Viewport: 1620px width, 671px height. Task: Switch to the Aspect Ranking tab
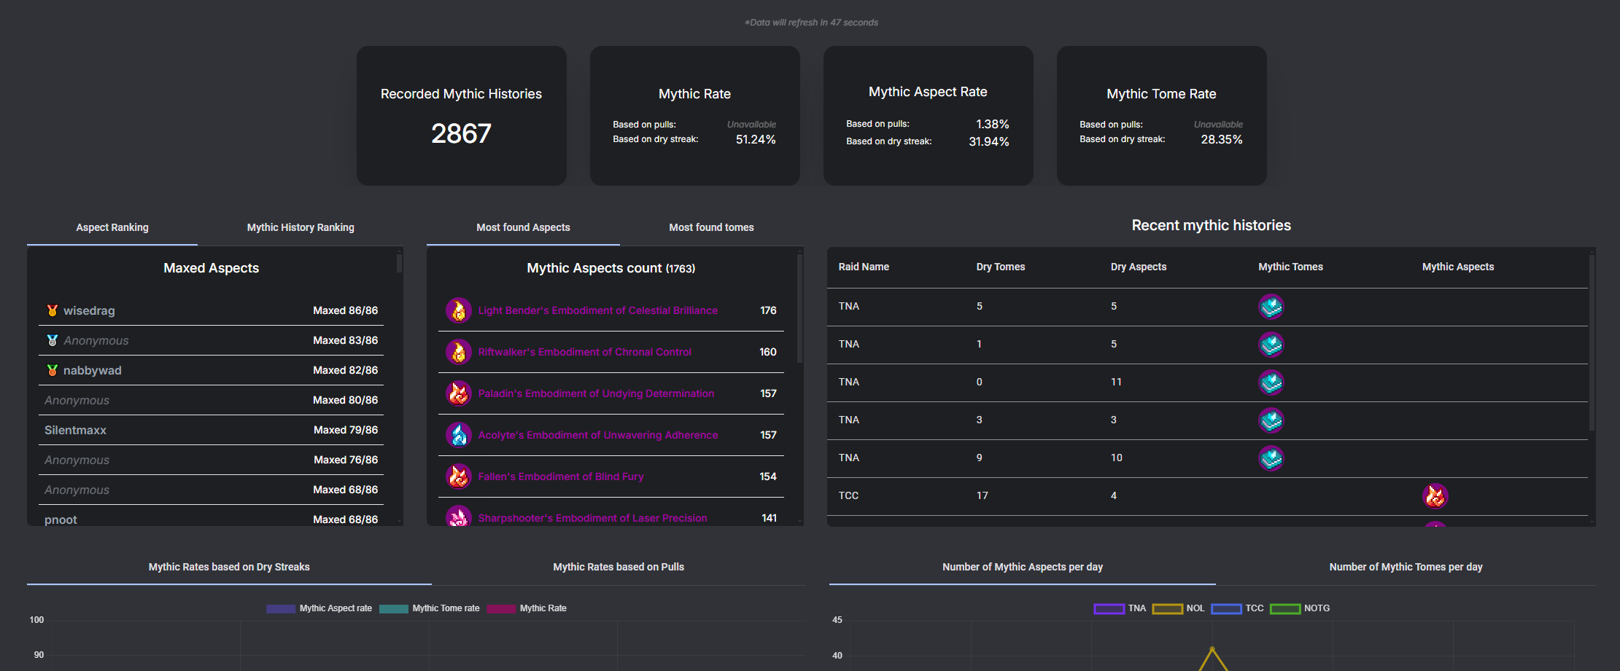coord(112,227)
